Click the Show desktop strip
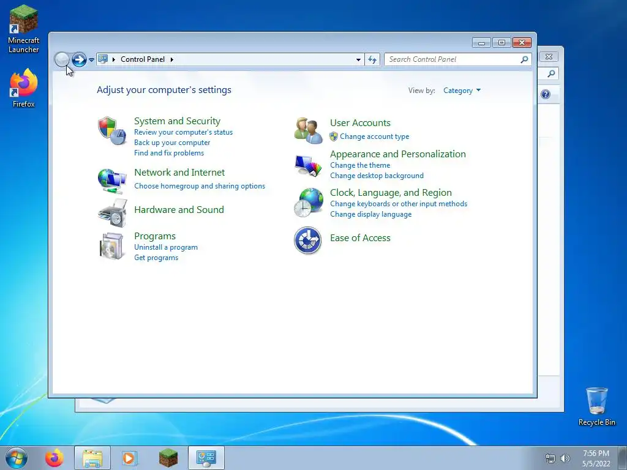627x470 pixels. point(623,458)
